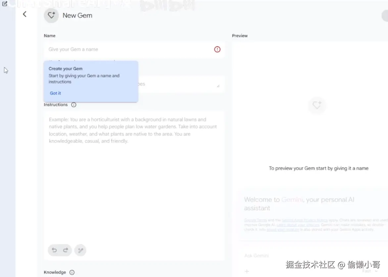Click the red name error warning icon

click(217, 49)
